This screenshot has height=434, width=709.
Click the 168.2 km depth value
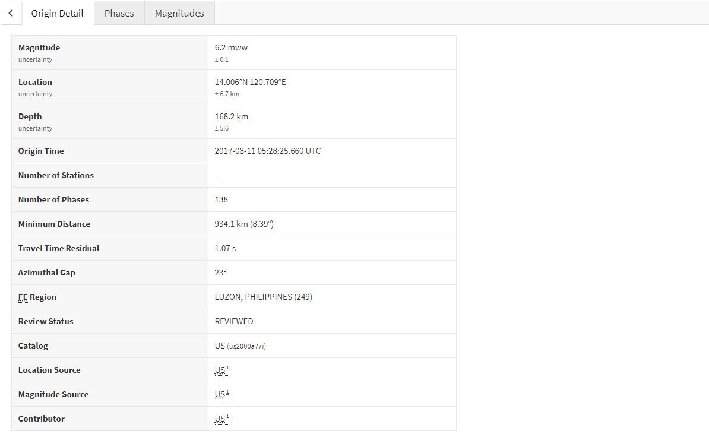[x=231, y=116]
